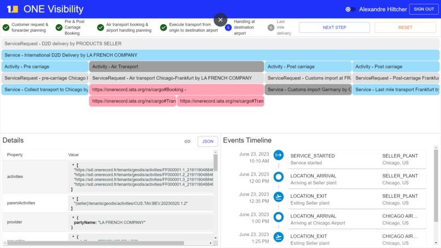Click the 1:00 PM LOCATION_ARRIVAL circle marker
Viewport: 441px width, 248px height.
[x=278, y=217]
